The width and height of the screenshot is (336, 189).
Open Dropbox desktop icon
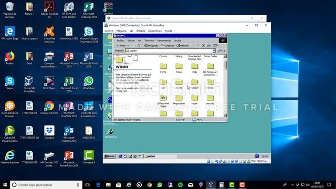49,132
